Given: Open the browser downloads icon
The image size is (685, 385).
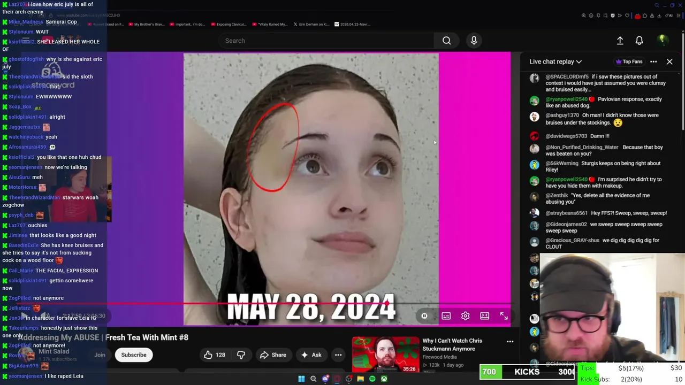Looking at the screenshot, I should (659, 16).
